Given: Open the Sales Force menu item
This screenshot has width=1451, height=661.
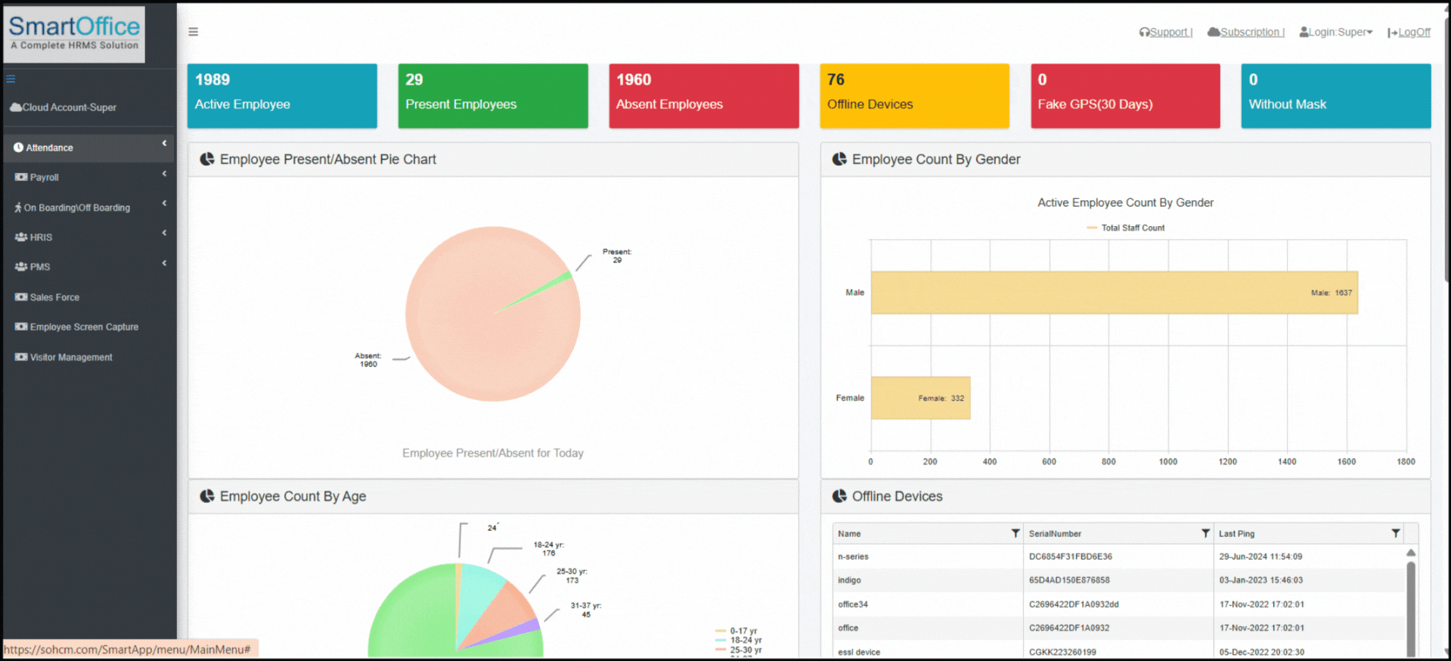Looking at the screenshot, I should point(89,297).
